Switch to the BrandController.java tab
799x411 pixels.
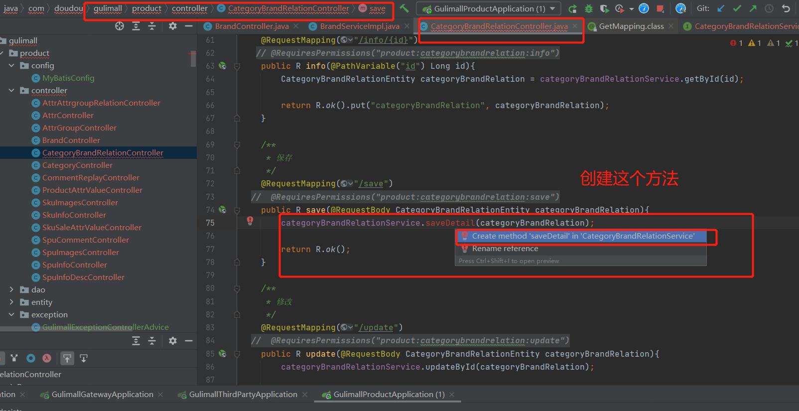252,26
